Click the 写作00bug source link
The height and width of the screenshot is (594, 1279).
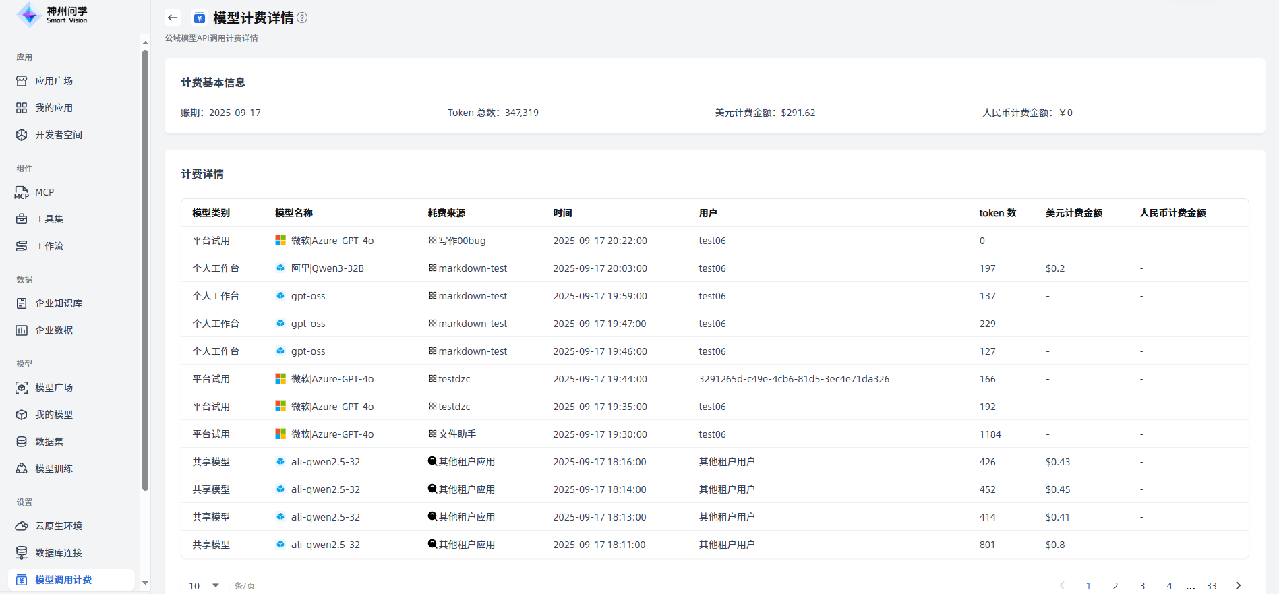click(x=462, y=241)
